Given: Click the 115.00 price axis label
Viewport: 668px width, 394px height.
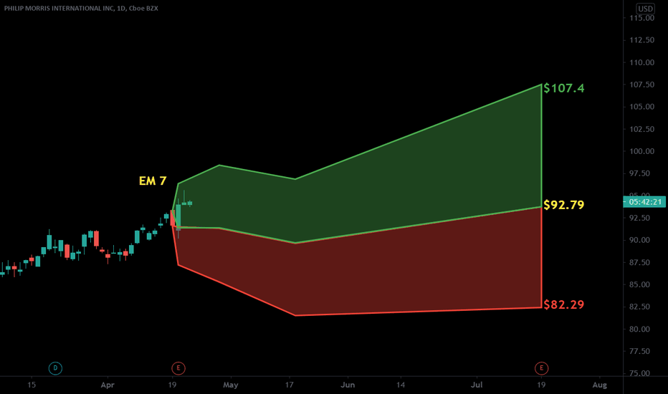Looking at the screenshot, I should click(641, 18).
